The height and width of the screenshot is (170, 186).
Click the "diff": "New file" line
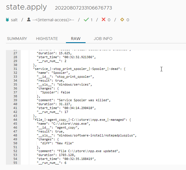[57, 143]
